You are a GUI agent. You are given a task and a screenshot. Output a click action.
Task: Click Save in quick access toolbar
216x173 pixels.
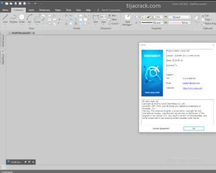[16, 3]
